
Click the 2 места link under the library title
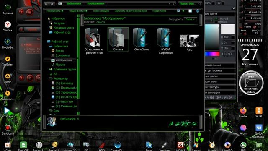(x=100, y=22)
